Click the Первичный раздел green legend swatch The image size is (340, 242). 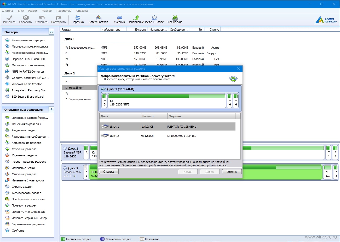(x=63, y=239)
